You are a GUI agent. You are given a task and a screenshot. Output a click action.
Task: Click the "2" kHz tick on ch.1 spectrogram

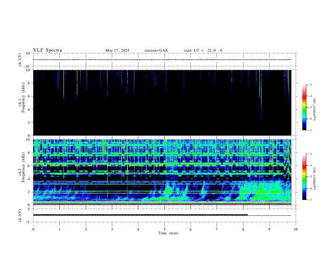(29, 122)
